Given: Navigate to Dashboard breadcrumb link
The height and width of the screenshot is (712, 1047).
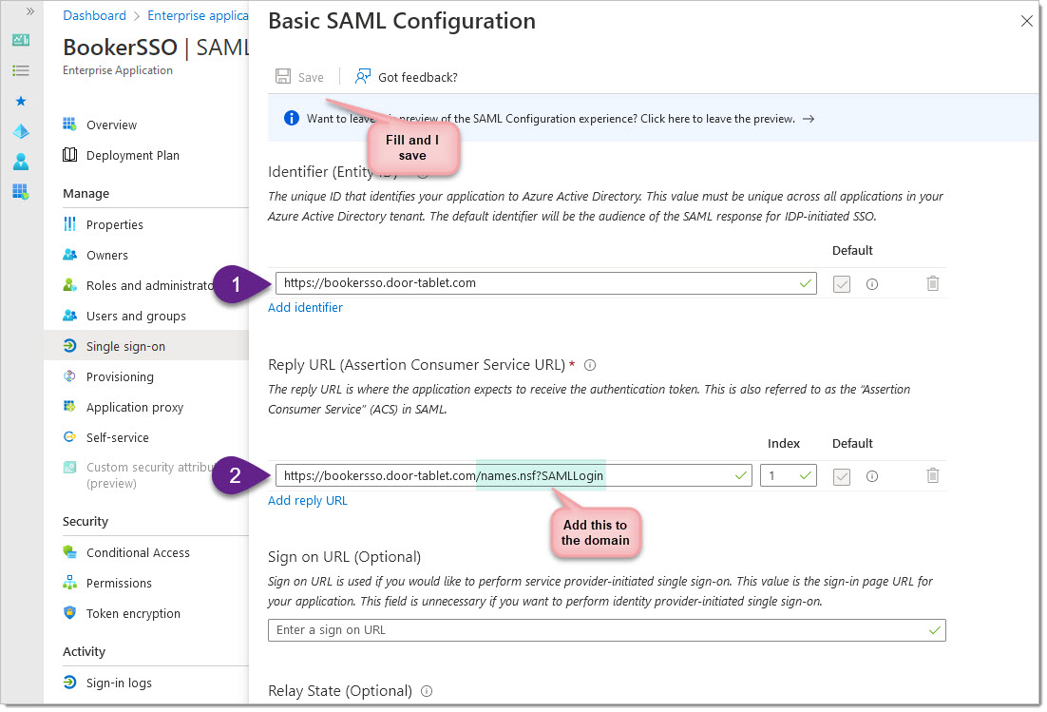Looking at the screenshot, I should coord(94,15).
